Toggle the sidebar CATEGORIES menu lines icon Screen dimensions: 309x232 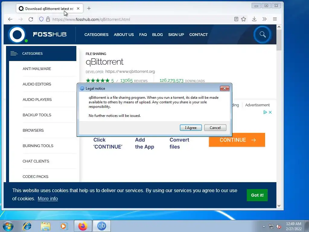coord(14,53)
